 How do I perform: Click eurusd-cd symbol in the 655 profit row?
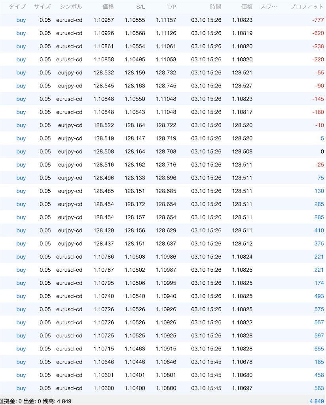click(69, 349)
